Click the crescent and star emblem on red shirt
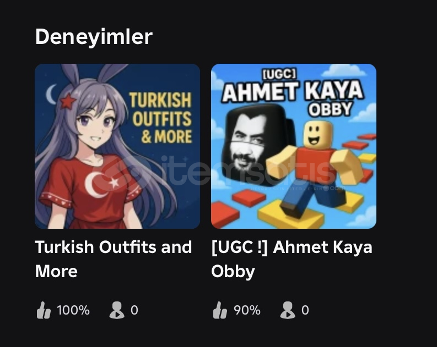The width and height of the screenshot is (437, 347). coord(102,184)
